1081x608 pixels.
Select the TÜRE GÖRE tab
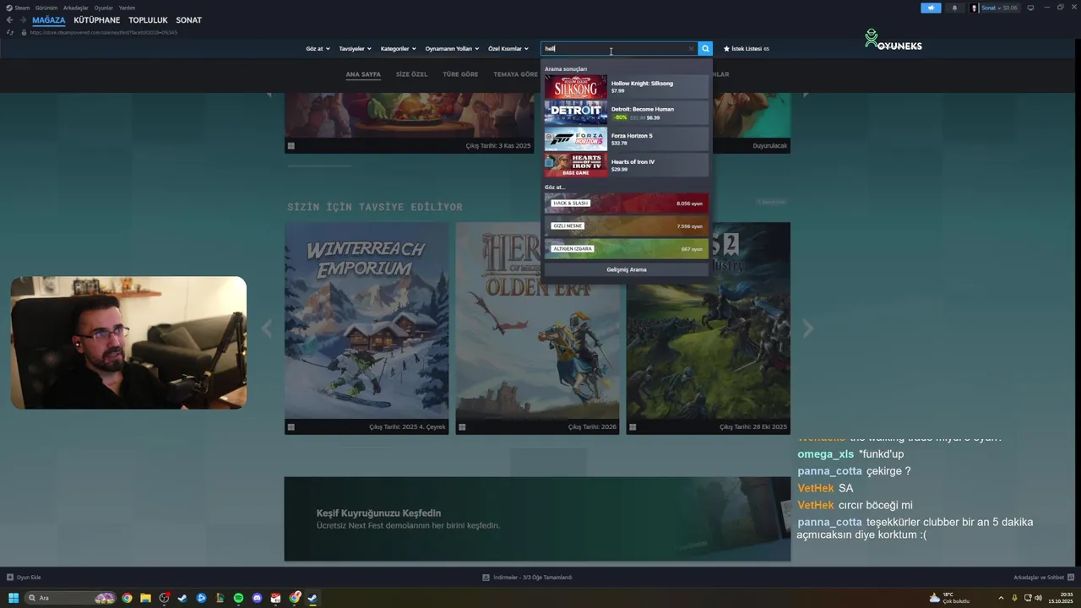[x=460, y=74]
